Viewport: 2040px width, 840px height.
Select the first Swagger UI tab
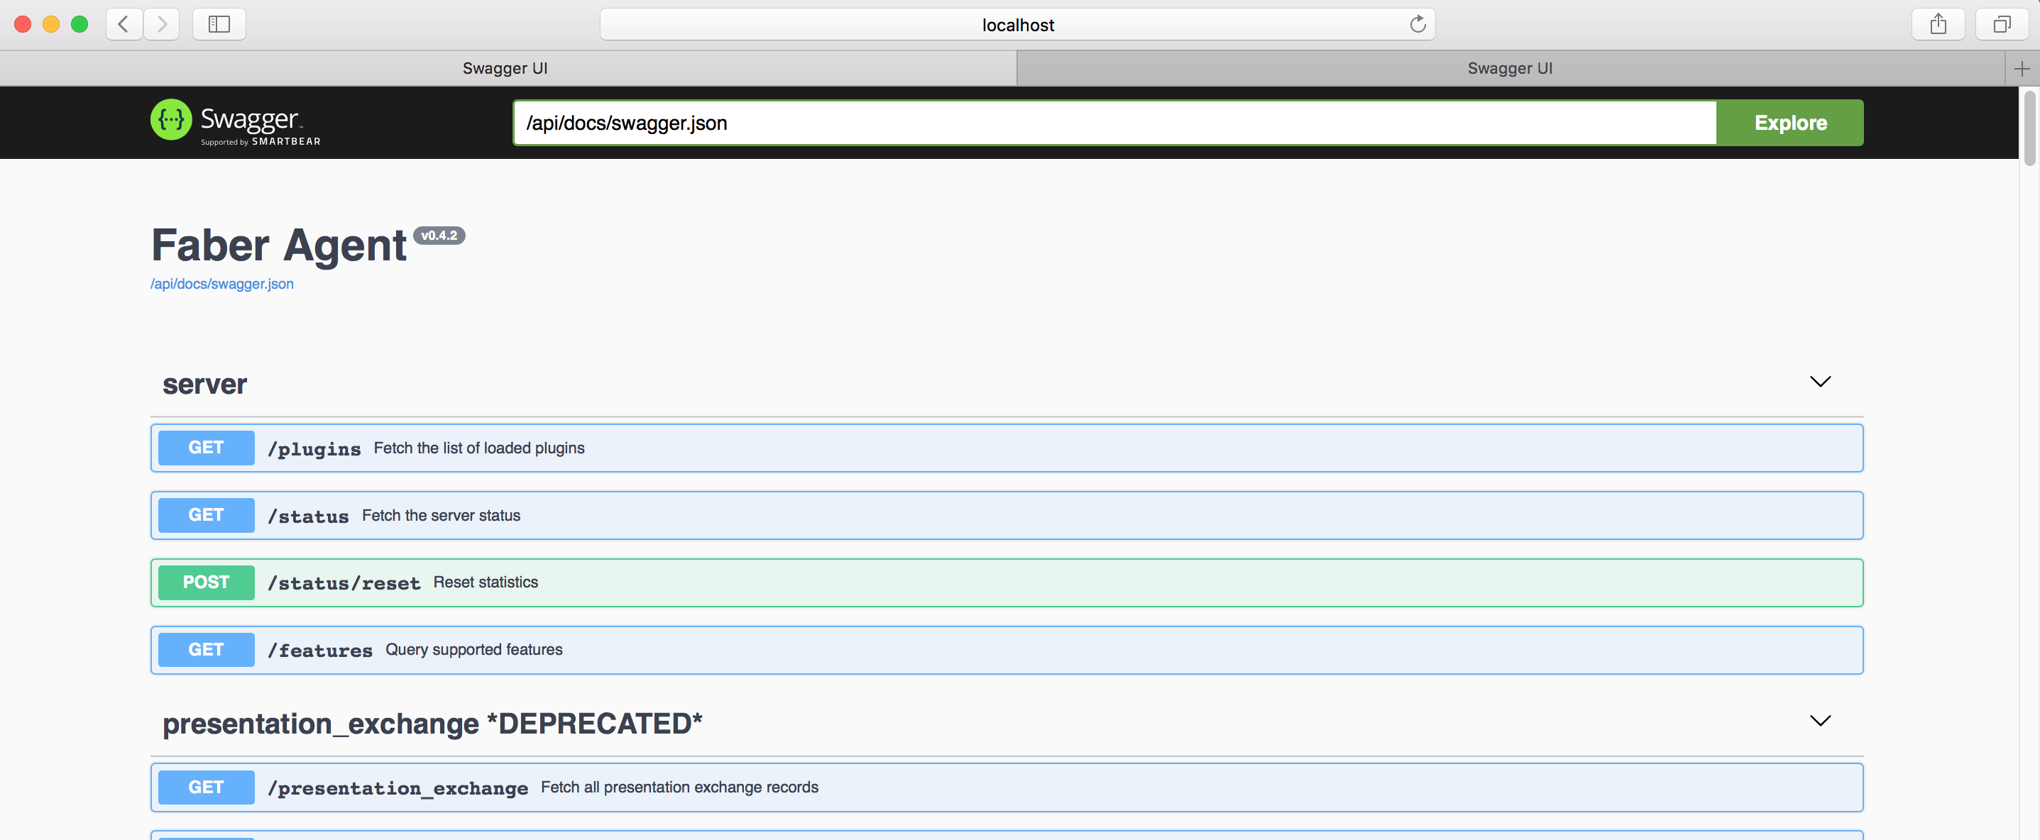[x=505, y=67]
